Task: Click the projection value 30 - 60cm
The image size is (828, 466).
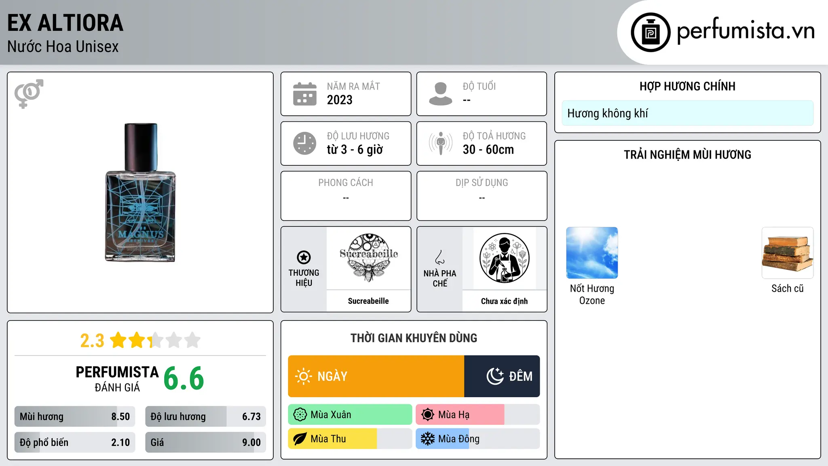Action: (488, 150)
